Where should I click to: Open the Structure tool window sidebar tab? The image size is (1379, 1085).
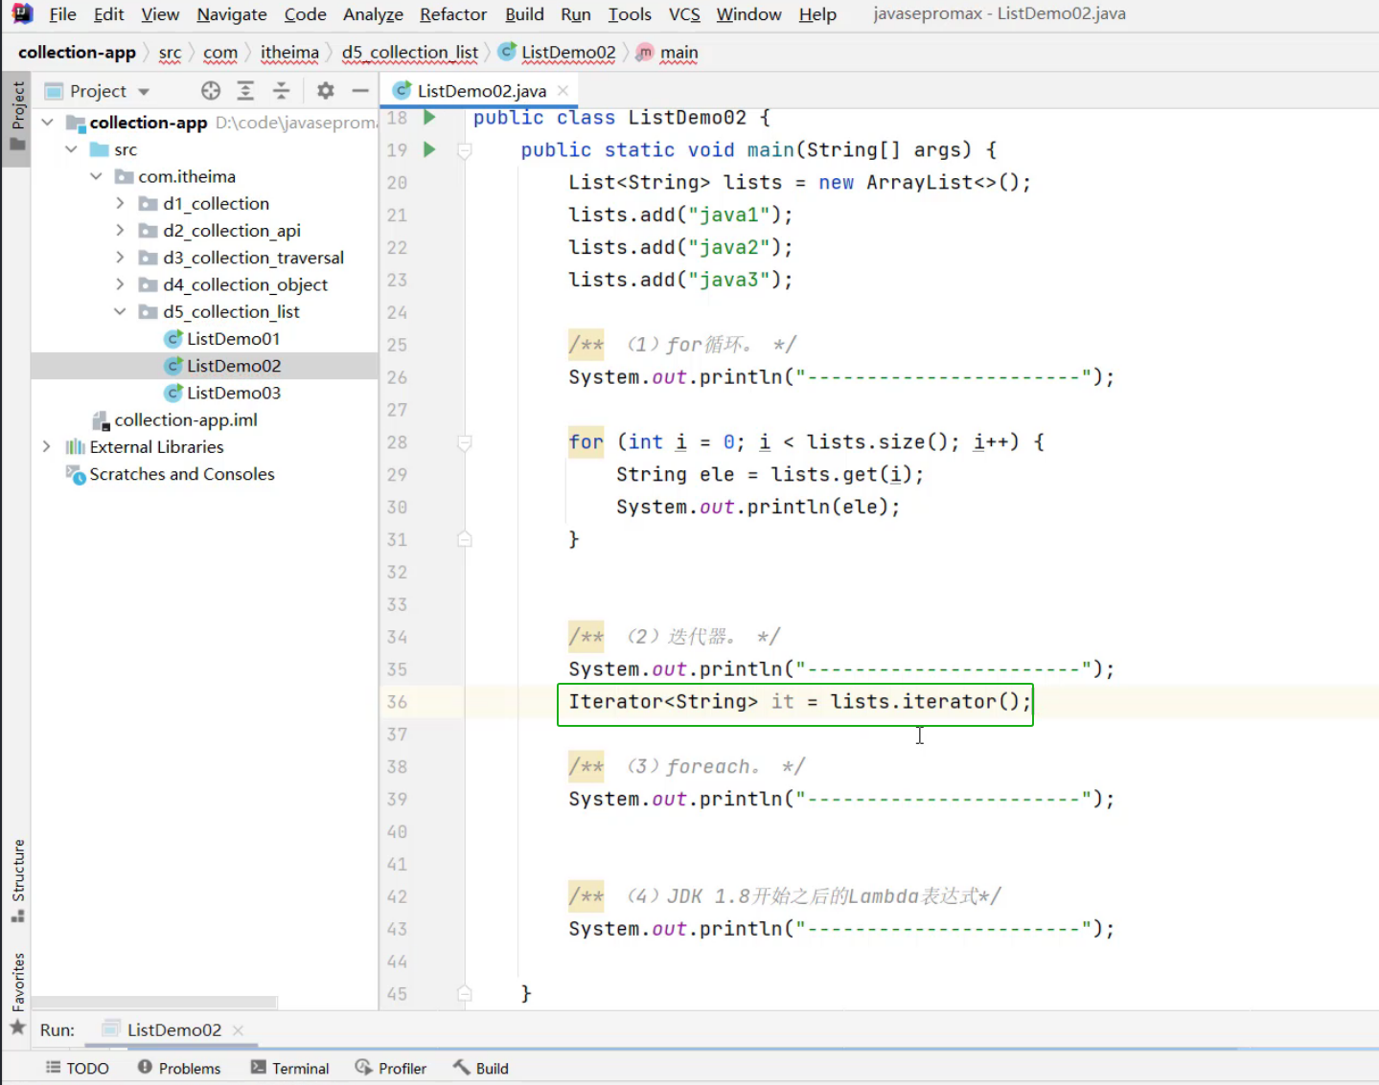coord(17,881)
